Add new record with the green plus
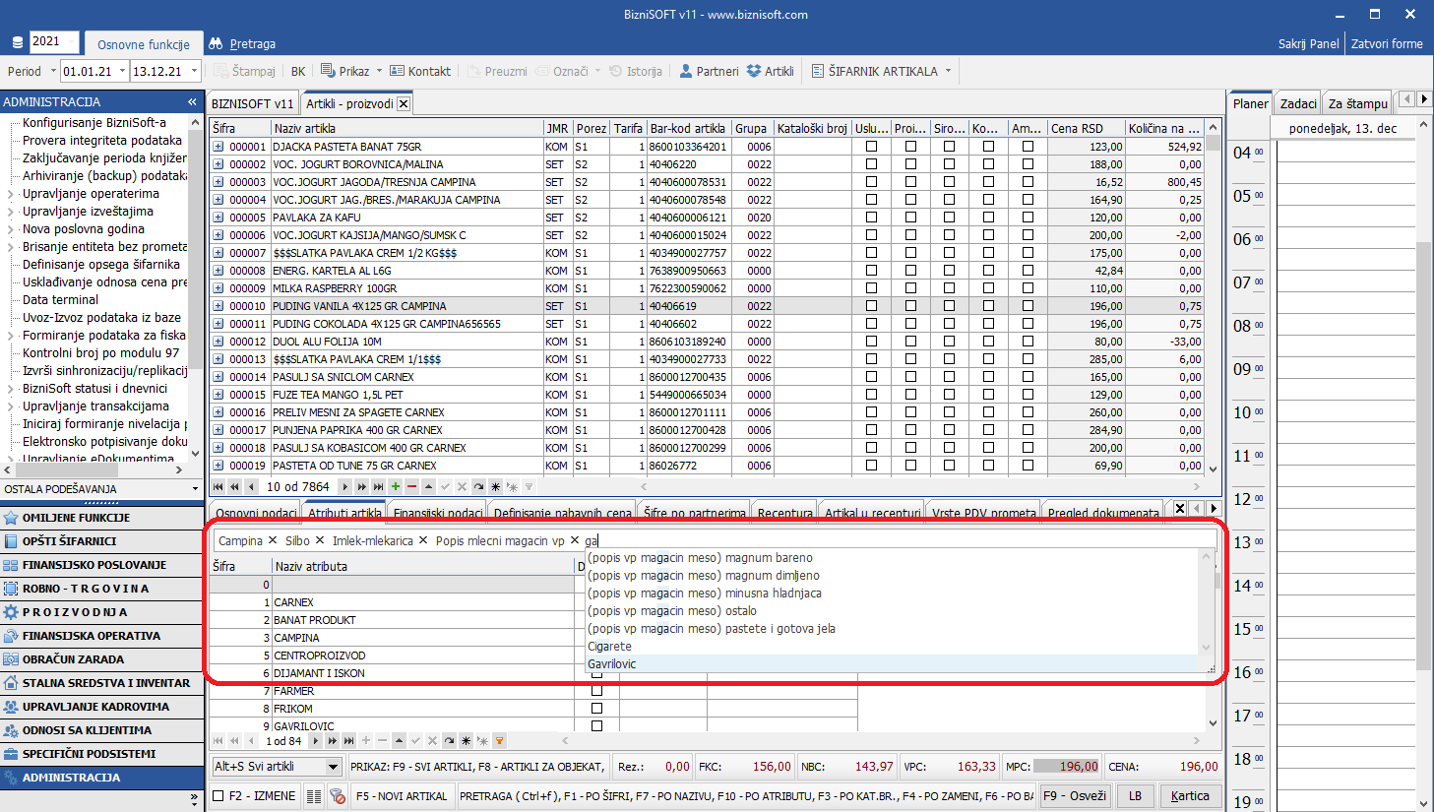 click(396, 486)
